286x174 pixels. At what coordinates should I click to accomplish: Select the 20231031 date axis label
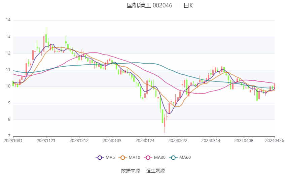[x=13, y=141]
